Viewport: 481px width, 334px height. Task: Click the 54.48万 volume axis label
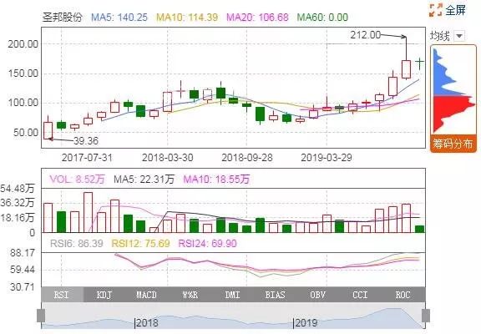point(18,189)
